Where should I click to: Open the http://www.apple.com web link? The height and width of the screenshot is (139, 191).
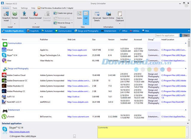(77, 50)
